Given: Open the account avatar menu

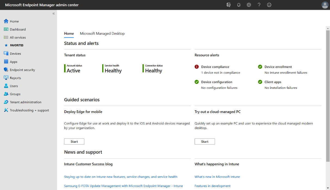Looking at the screenshot, I should pos(325,5).
